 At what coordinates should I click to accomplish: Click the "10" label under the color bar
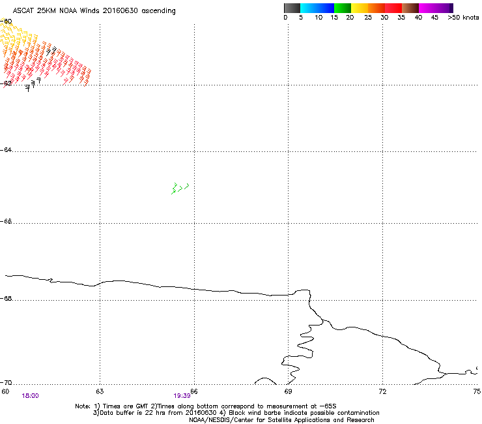point(319,18)
